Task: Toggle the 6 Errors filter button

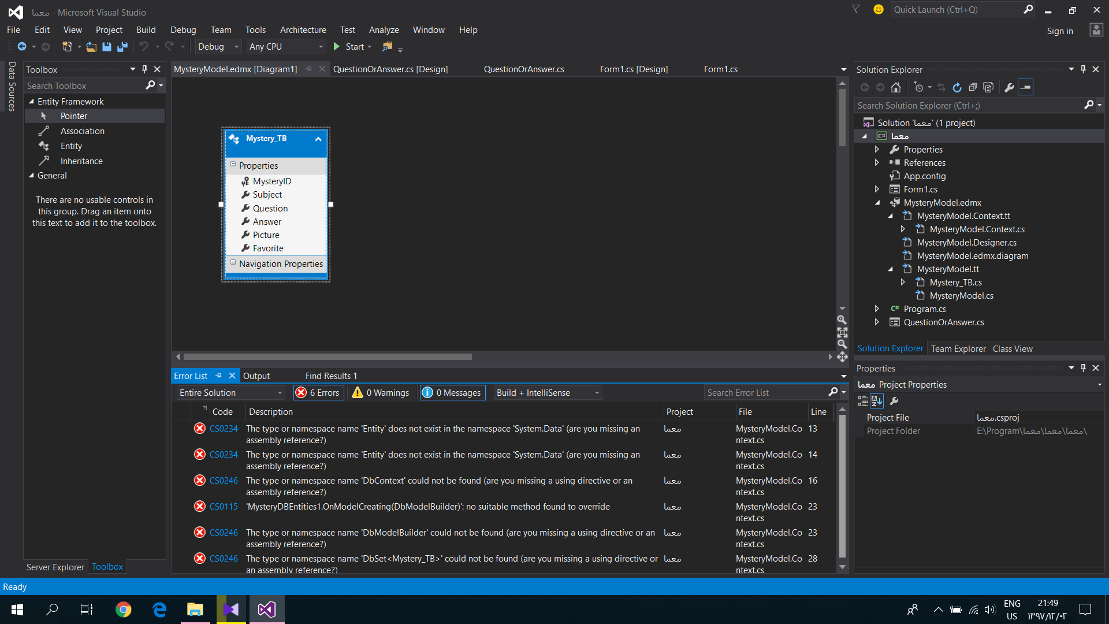Action: [318, 393]
